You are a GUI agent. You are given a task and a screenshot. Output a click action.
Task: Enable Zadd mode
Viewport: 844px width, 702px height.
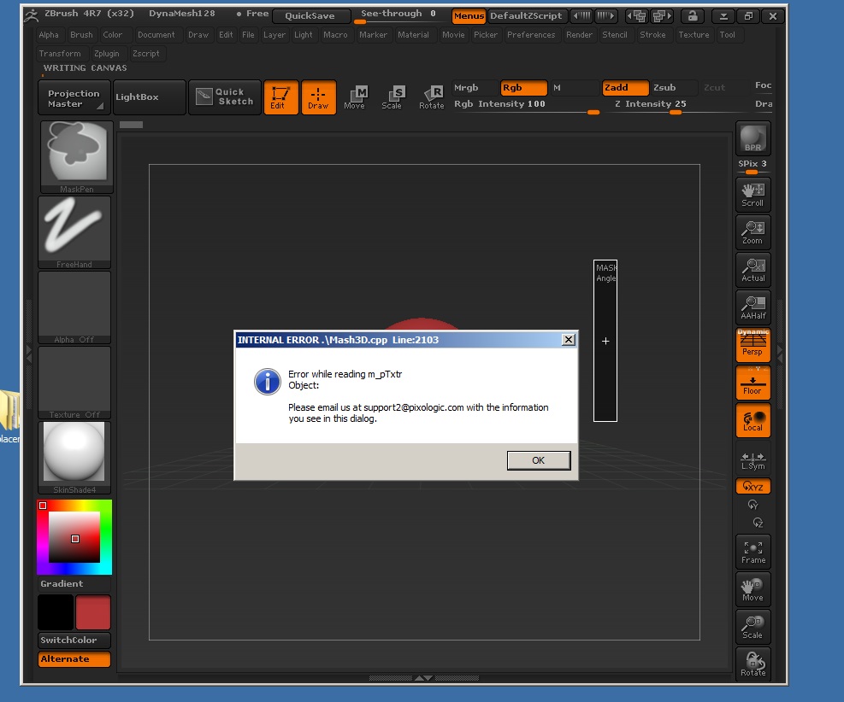(625, 88)
